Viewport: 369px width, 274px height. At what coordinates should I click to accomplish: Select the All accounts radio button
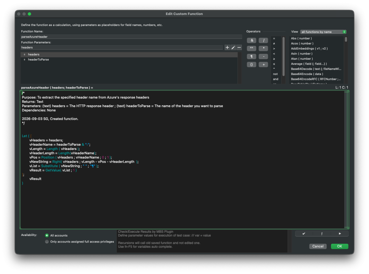pos(47,235)
